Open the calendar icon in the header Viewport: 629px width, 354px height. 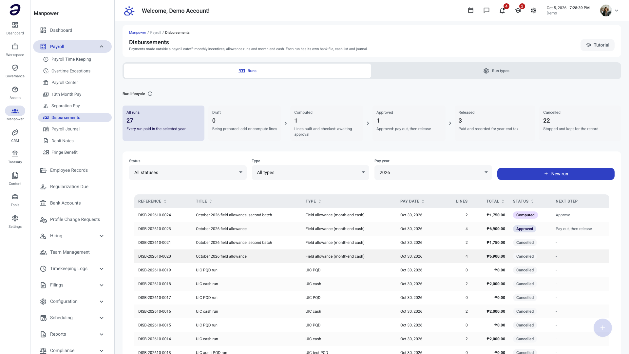tap(471, 10)
